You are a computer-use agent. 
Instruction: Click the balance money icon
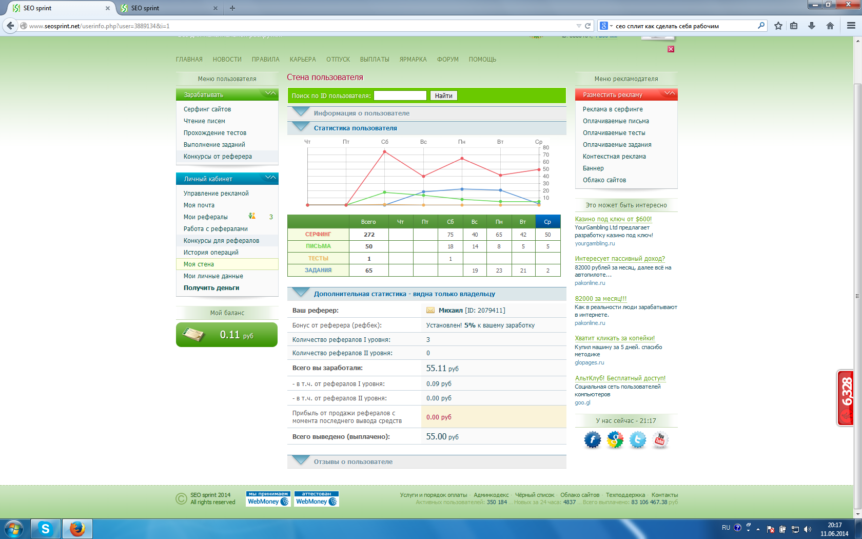coord(194,335)
